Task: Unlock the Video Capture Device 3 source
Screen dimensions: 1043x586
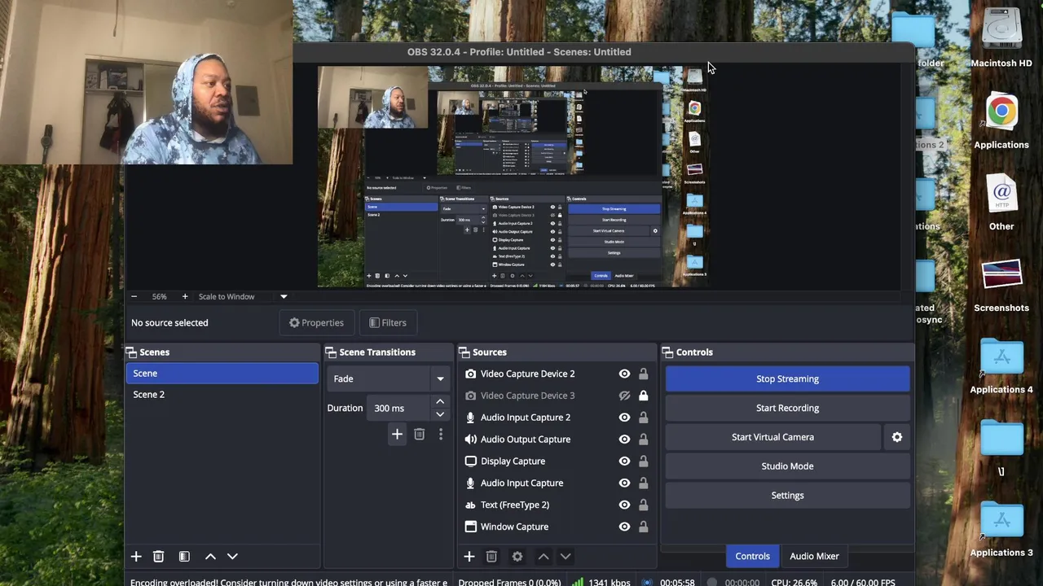Action: (643, 396)
